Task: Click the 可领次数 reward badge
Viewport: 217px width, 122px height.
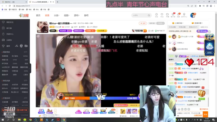Action: pyautogui.click(x=139, y=31)
